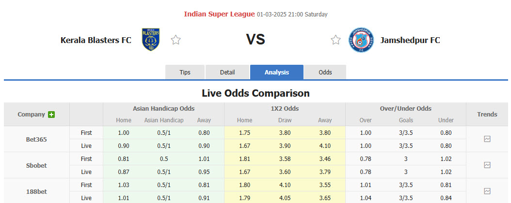Click the Jamshedpur FC team name
The height and width of the screenshot is (203, 511).
click(x=410, y=40)
